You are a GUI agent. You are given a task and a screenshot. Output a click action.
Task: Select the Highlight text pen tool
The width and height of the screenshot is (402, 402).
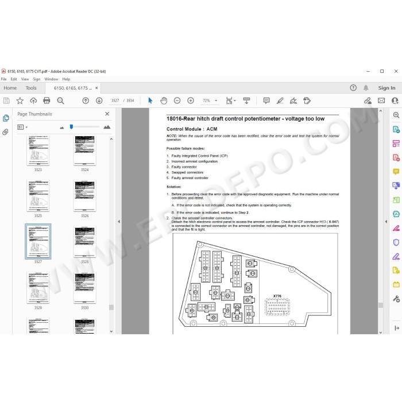280,100
